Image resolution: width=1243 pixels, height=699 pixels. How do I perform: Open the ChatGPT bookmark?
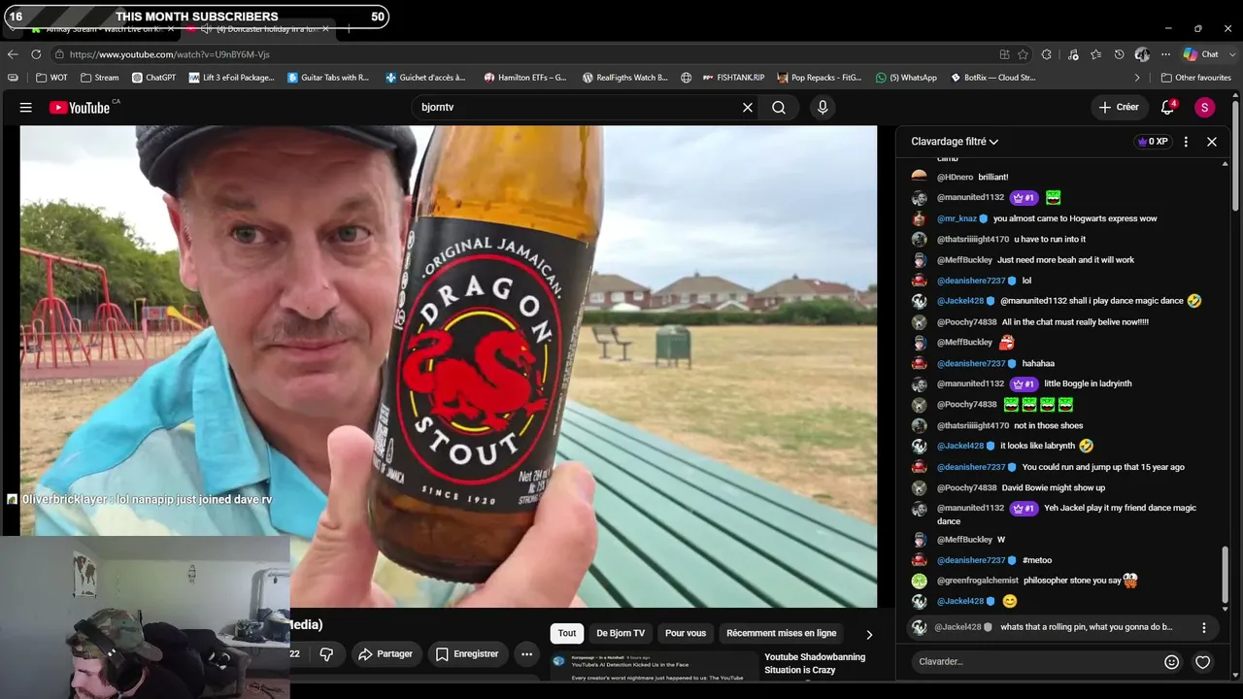153,78
